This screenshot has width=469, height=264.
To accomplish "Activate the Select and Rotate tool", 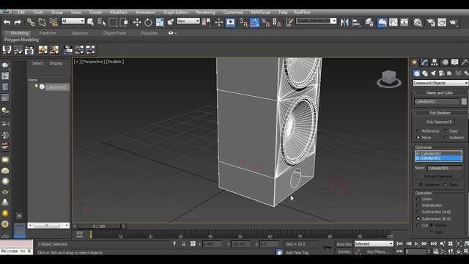I will (148, 22).
